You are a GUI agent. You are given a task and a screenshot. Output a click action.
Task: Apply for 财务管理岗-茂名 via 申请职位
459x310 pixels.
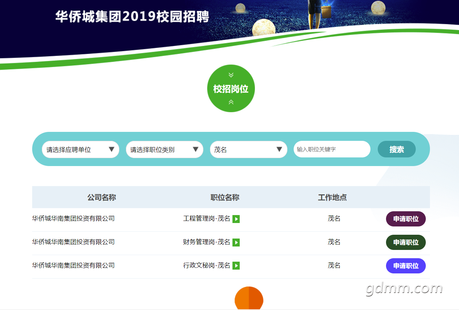(406, 242)
